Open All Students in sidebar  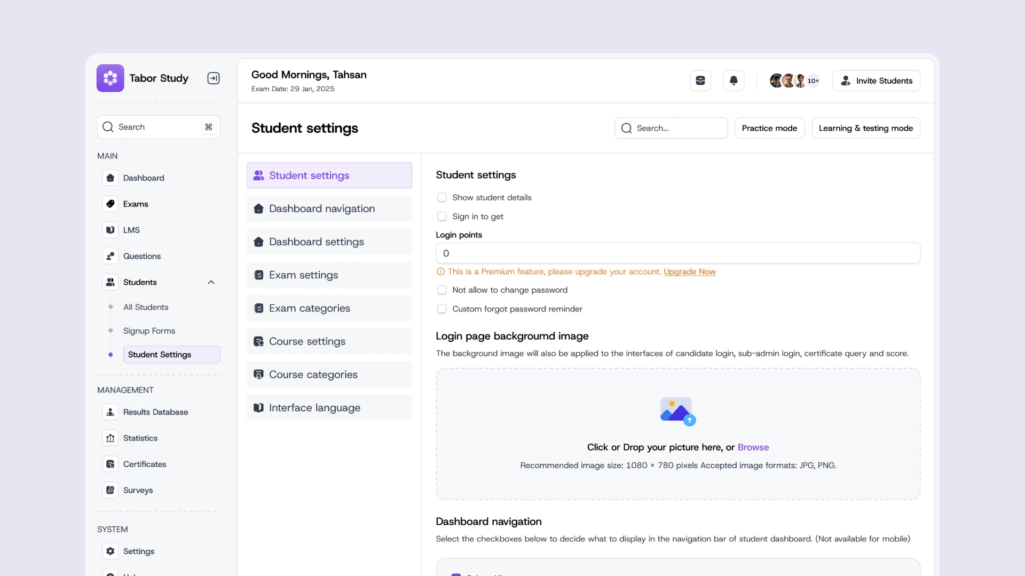(x=146, y=307)
